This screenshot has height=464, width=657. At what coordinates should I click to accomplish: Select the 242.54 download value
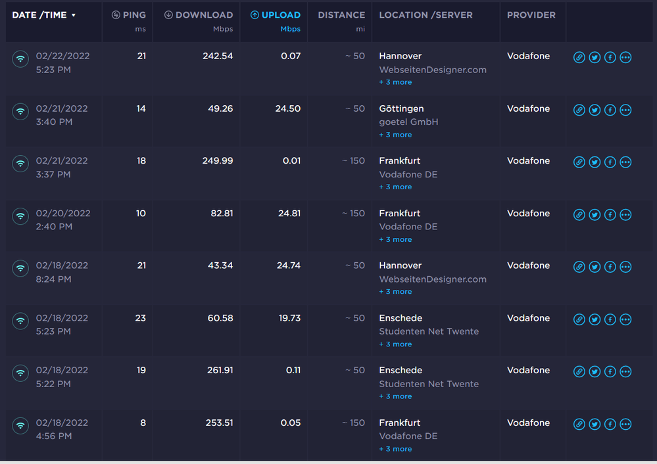[218, 56]
